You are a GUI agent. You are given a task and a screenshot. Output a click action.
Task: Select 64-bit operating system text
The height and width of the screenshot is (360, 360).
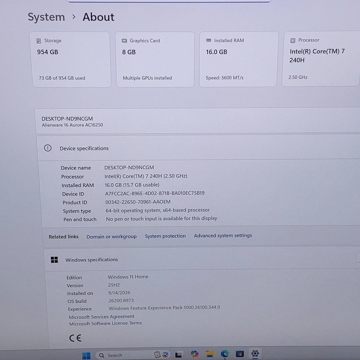tap(157, 210)
